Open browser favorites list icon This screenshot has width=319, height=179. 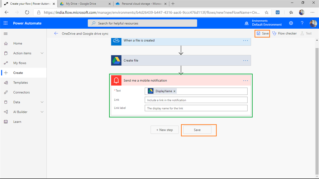pos(291,12)
